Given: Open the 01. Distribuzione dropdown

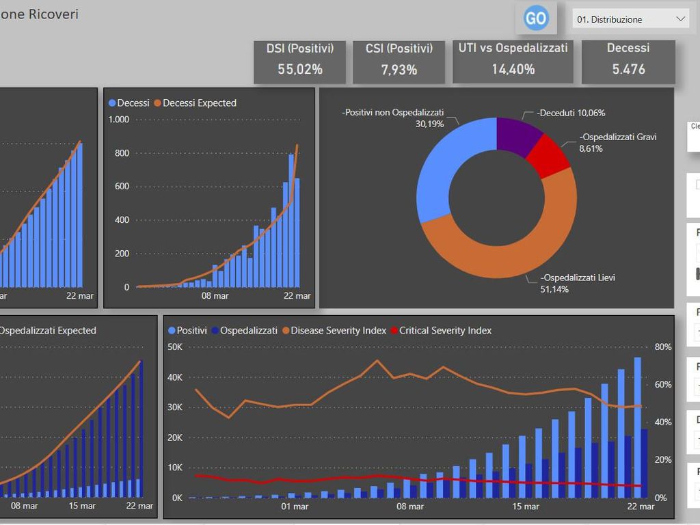Looking at the screenshot, I should (x=630, y=19).
